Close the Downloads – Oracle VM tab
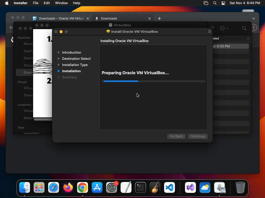265x198 pixels. pos(88,19)
